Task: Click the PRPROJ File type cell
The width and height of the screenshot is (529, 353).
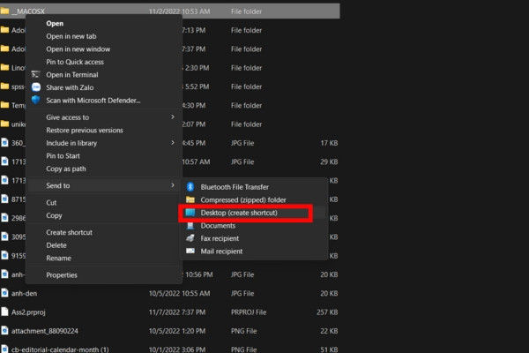Action: [249, 312]
